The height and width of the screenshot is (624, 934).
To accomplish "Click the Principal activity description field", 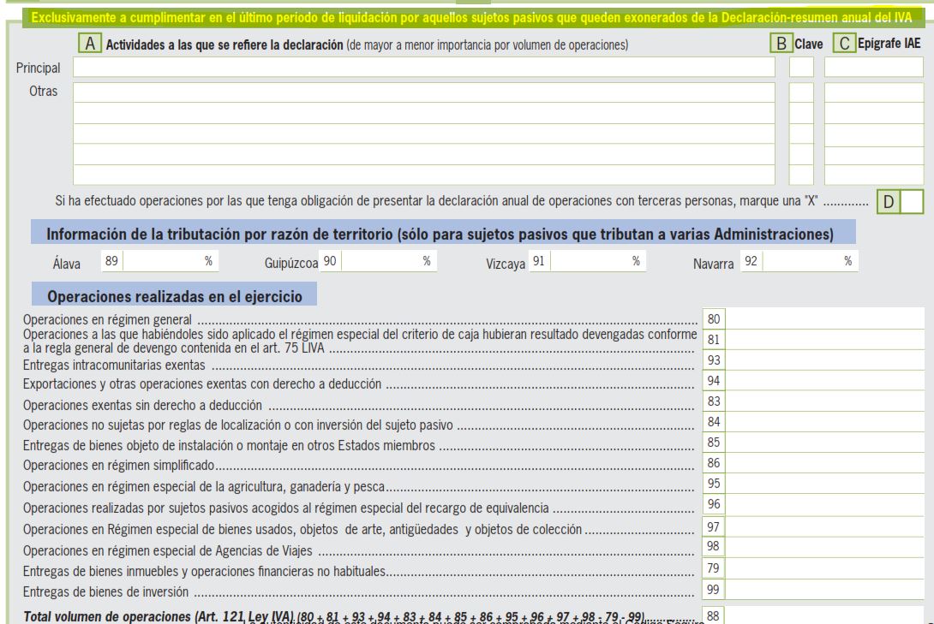I will 423,68.
